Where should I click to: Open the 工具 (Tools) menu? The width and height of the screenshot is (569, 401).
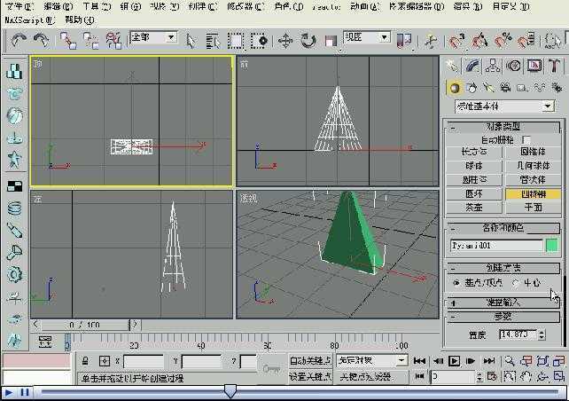[97, 6]
